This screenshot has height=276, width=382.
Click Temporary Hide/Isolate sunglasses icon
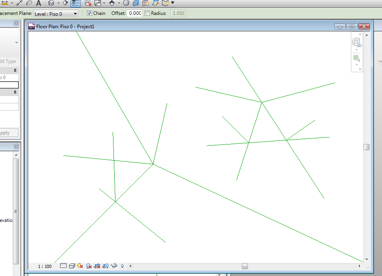[114, 266]
